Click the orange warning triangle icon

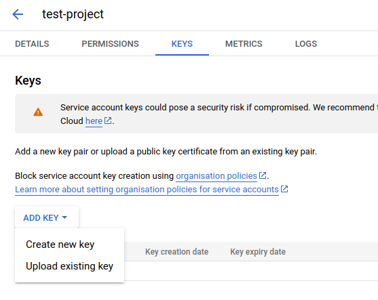pyautogui.click(x=38, y=112)
